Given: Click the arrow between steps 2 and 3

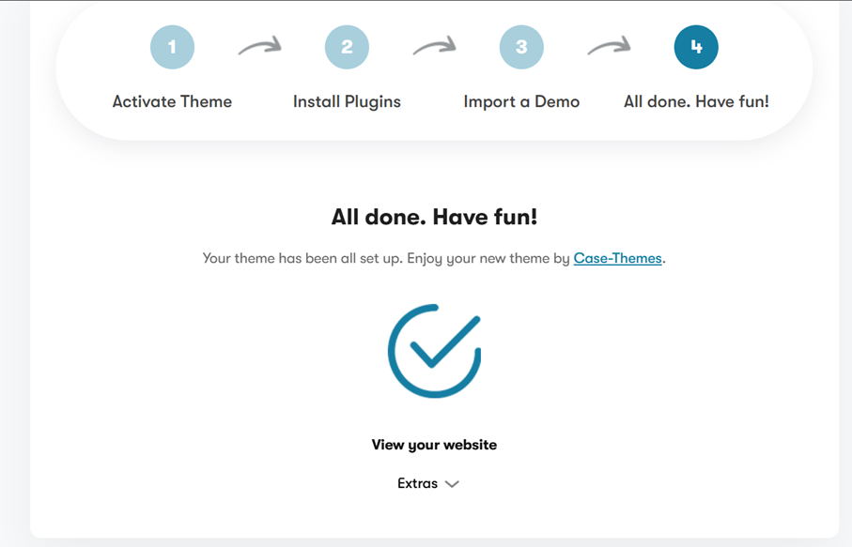Looking at the screenshot, I should coord(434,46).
